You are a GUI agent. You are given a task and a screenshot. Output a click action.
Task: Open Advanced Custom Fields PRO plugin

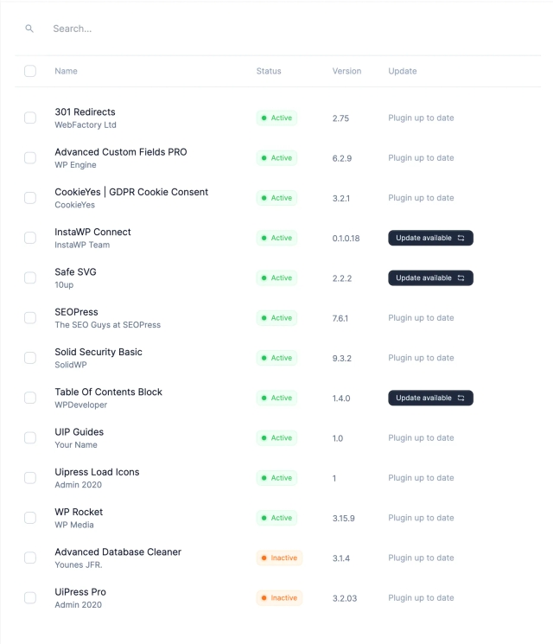(120, 152)
